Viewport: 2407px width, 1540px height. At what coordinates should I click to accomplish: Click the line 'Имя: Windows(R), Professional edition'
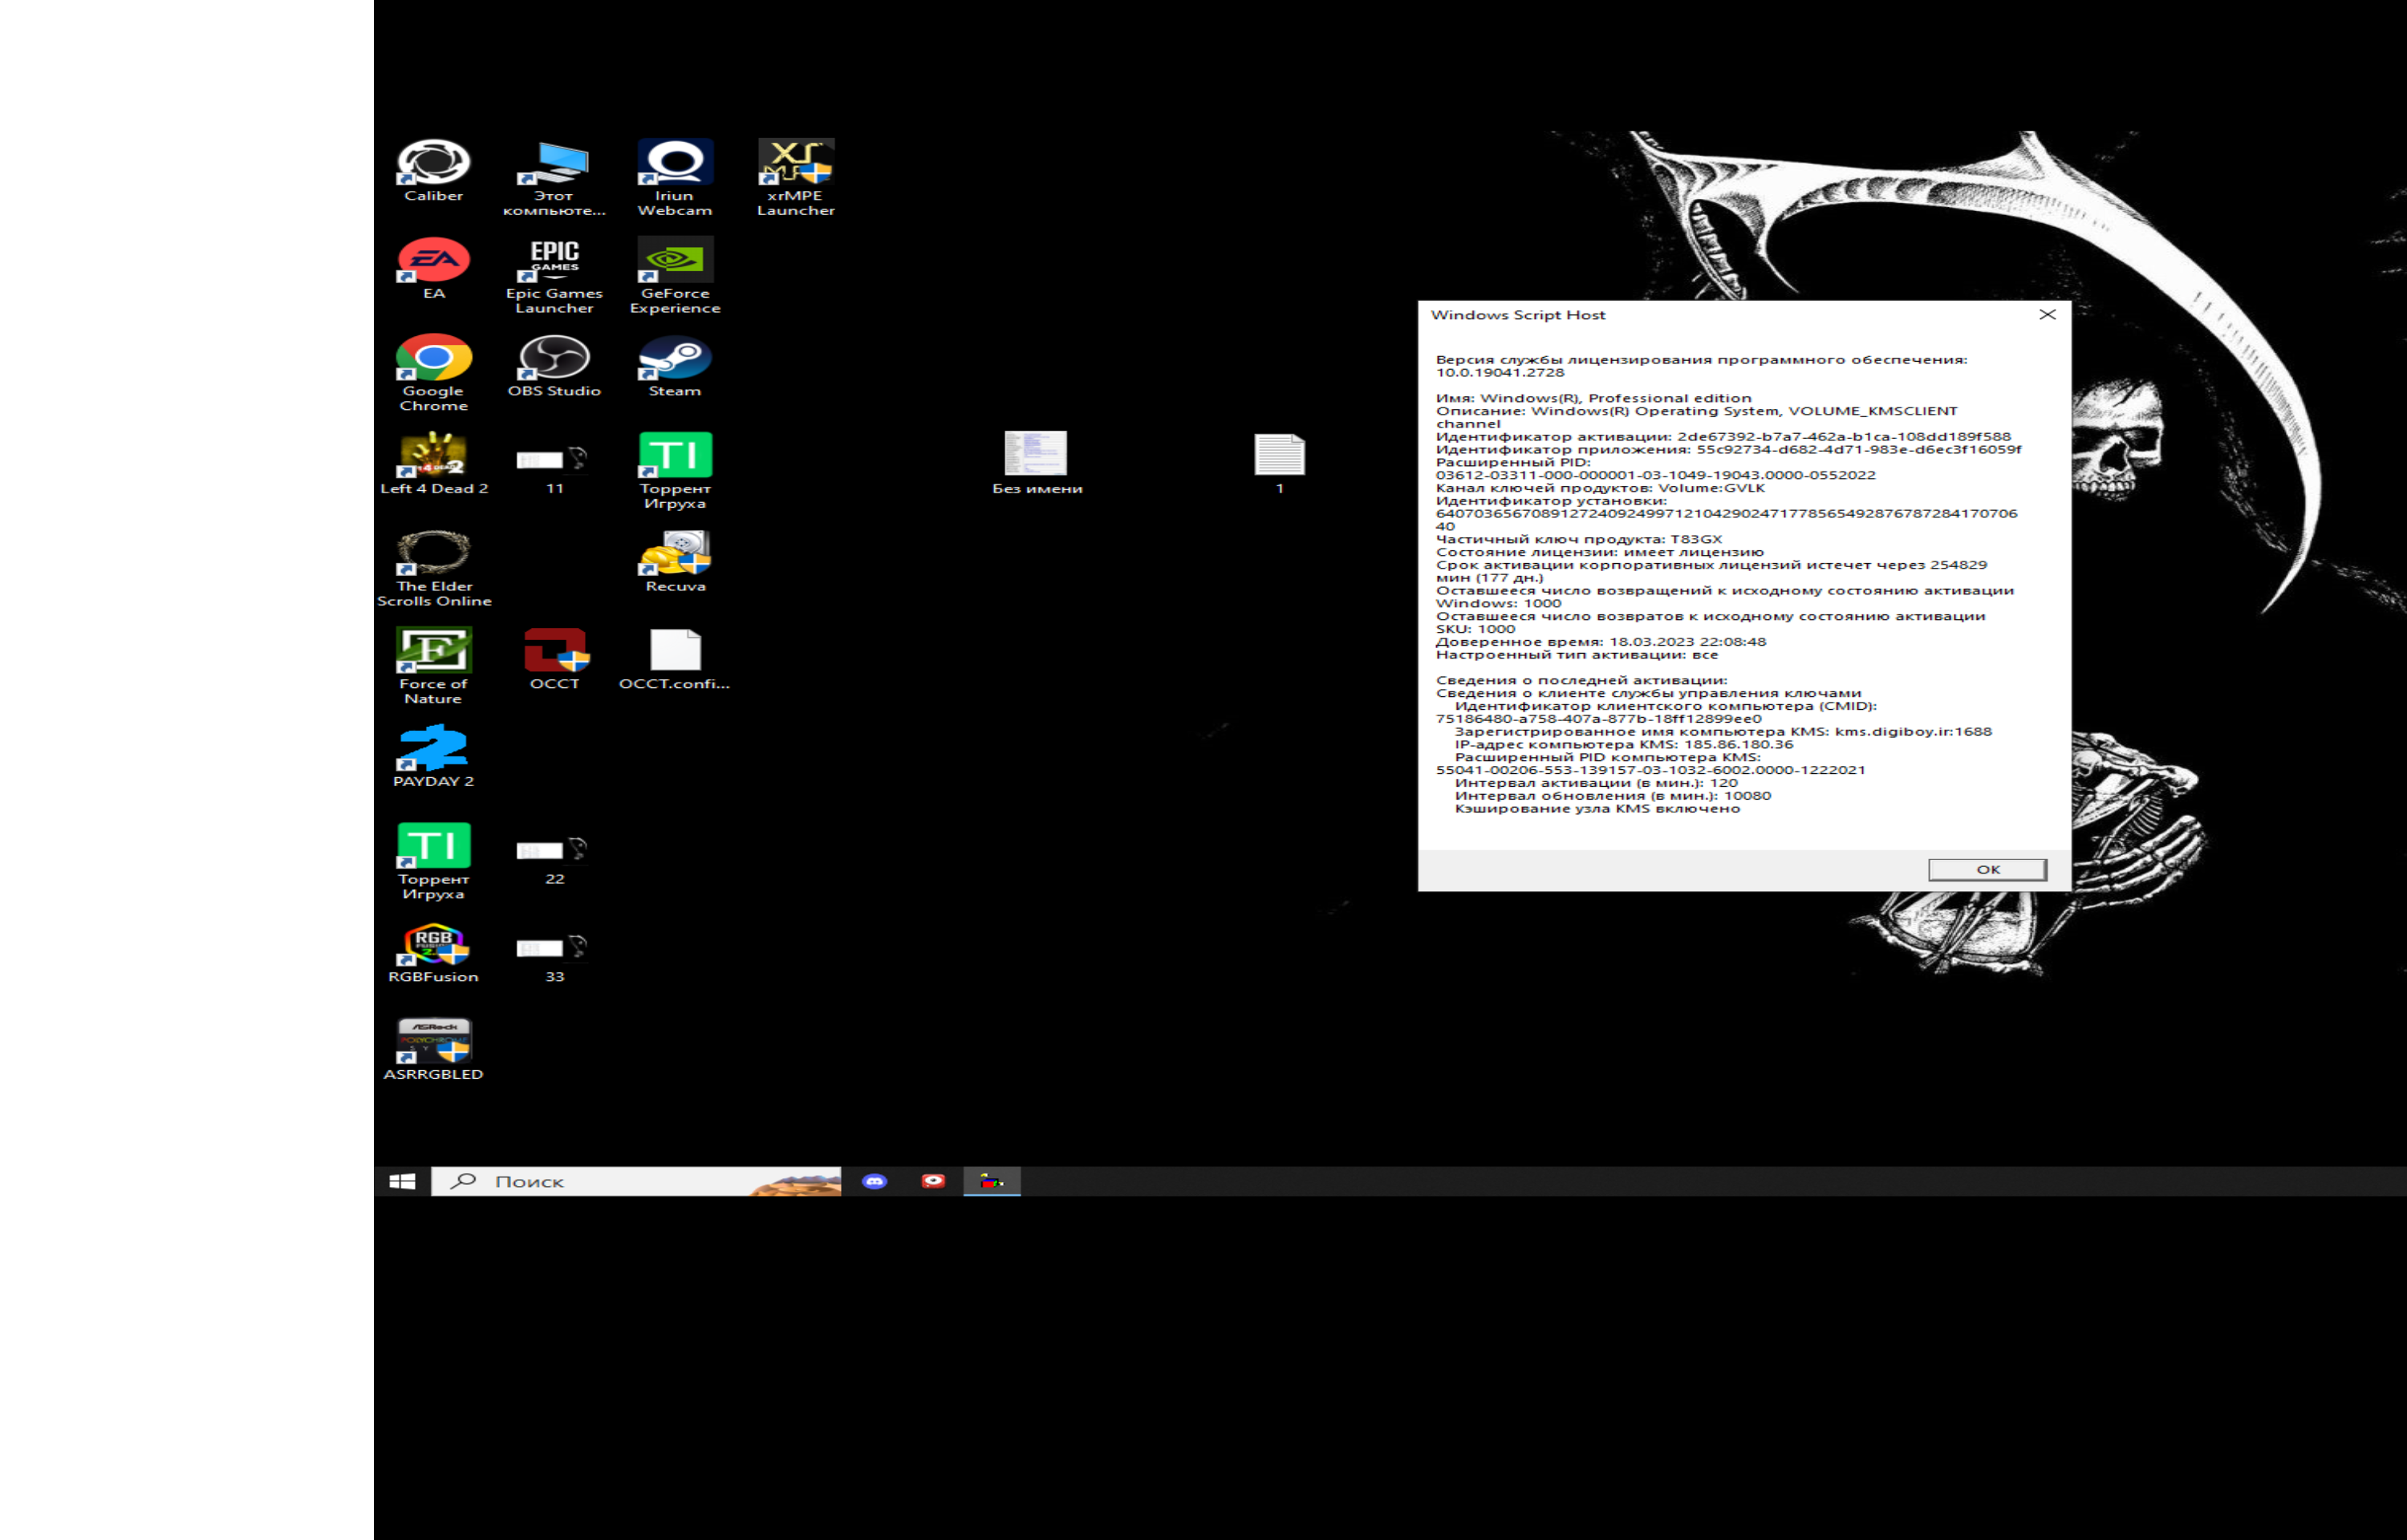(1593, 398)
